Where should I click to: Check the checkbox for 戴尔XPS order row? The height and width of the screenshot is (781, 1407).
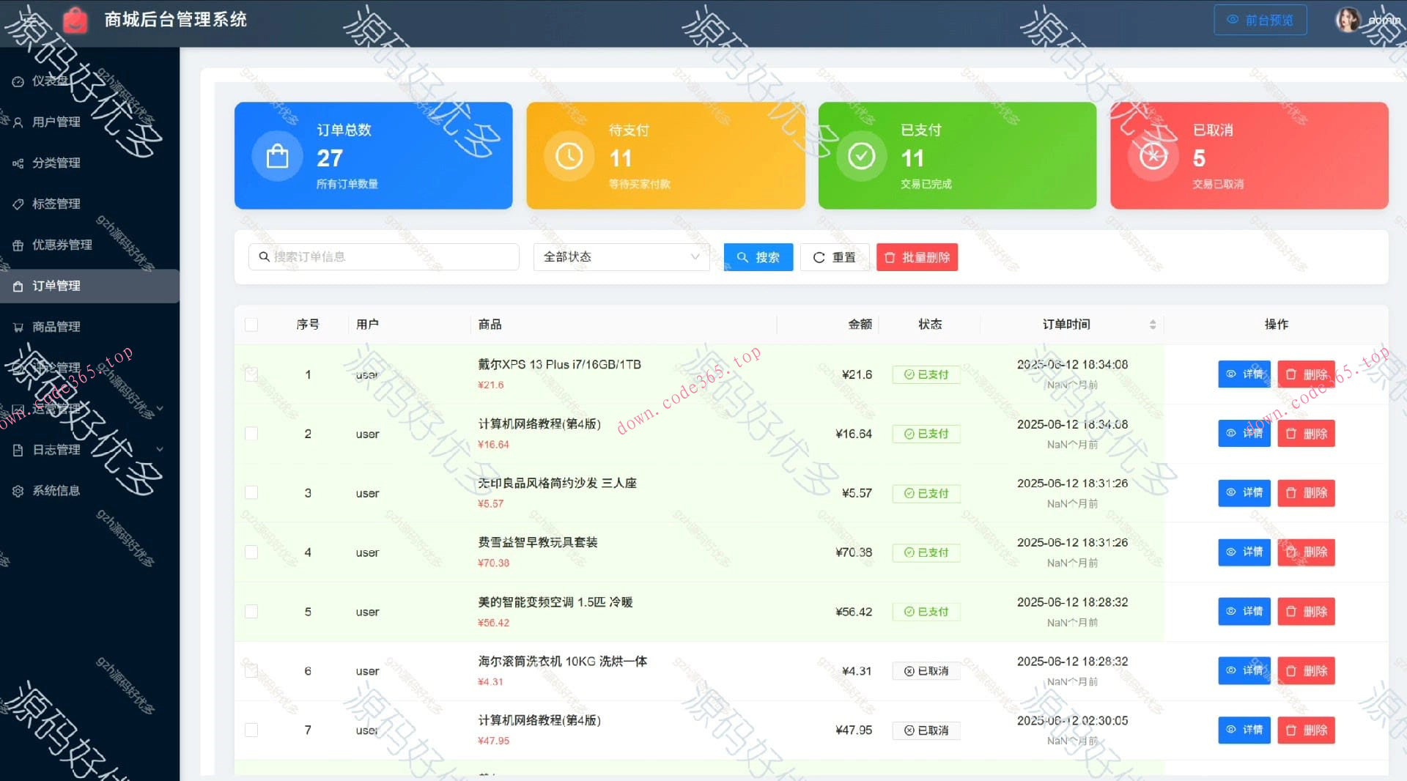[251, 374]
